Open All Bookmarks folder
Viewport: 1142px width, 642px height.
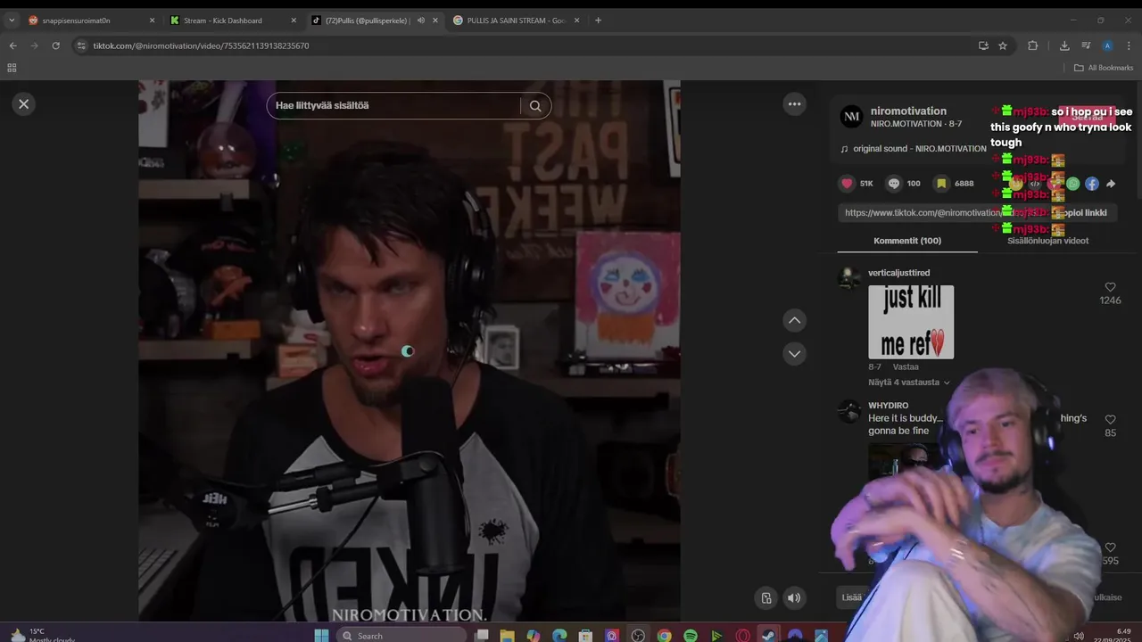click(1104, 68)
